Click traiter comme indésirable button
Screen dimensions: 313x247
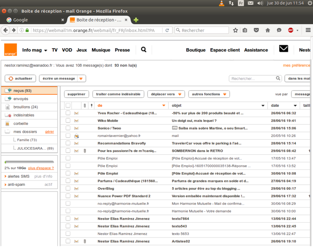click(118, 94)
